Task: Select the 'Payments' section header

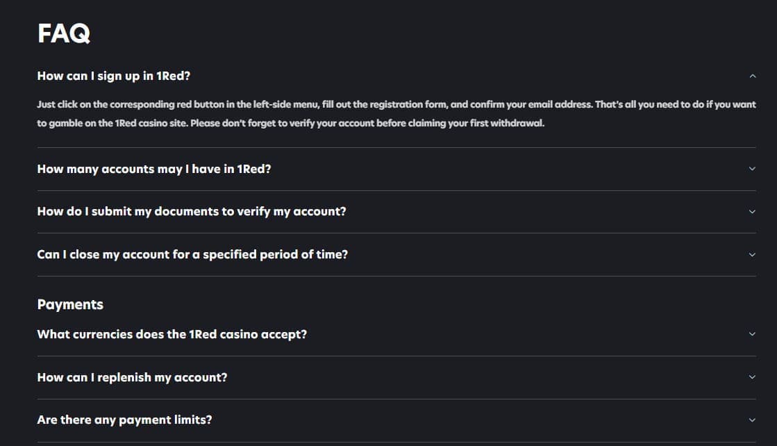Action: pos(69,304)
